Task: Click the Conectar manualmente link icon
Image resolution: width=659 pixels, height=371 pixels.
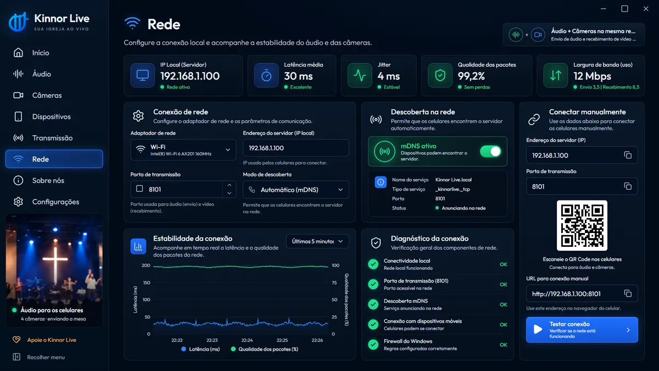Action: point(534,119)
